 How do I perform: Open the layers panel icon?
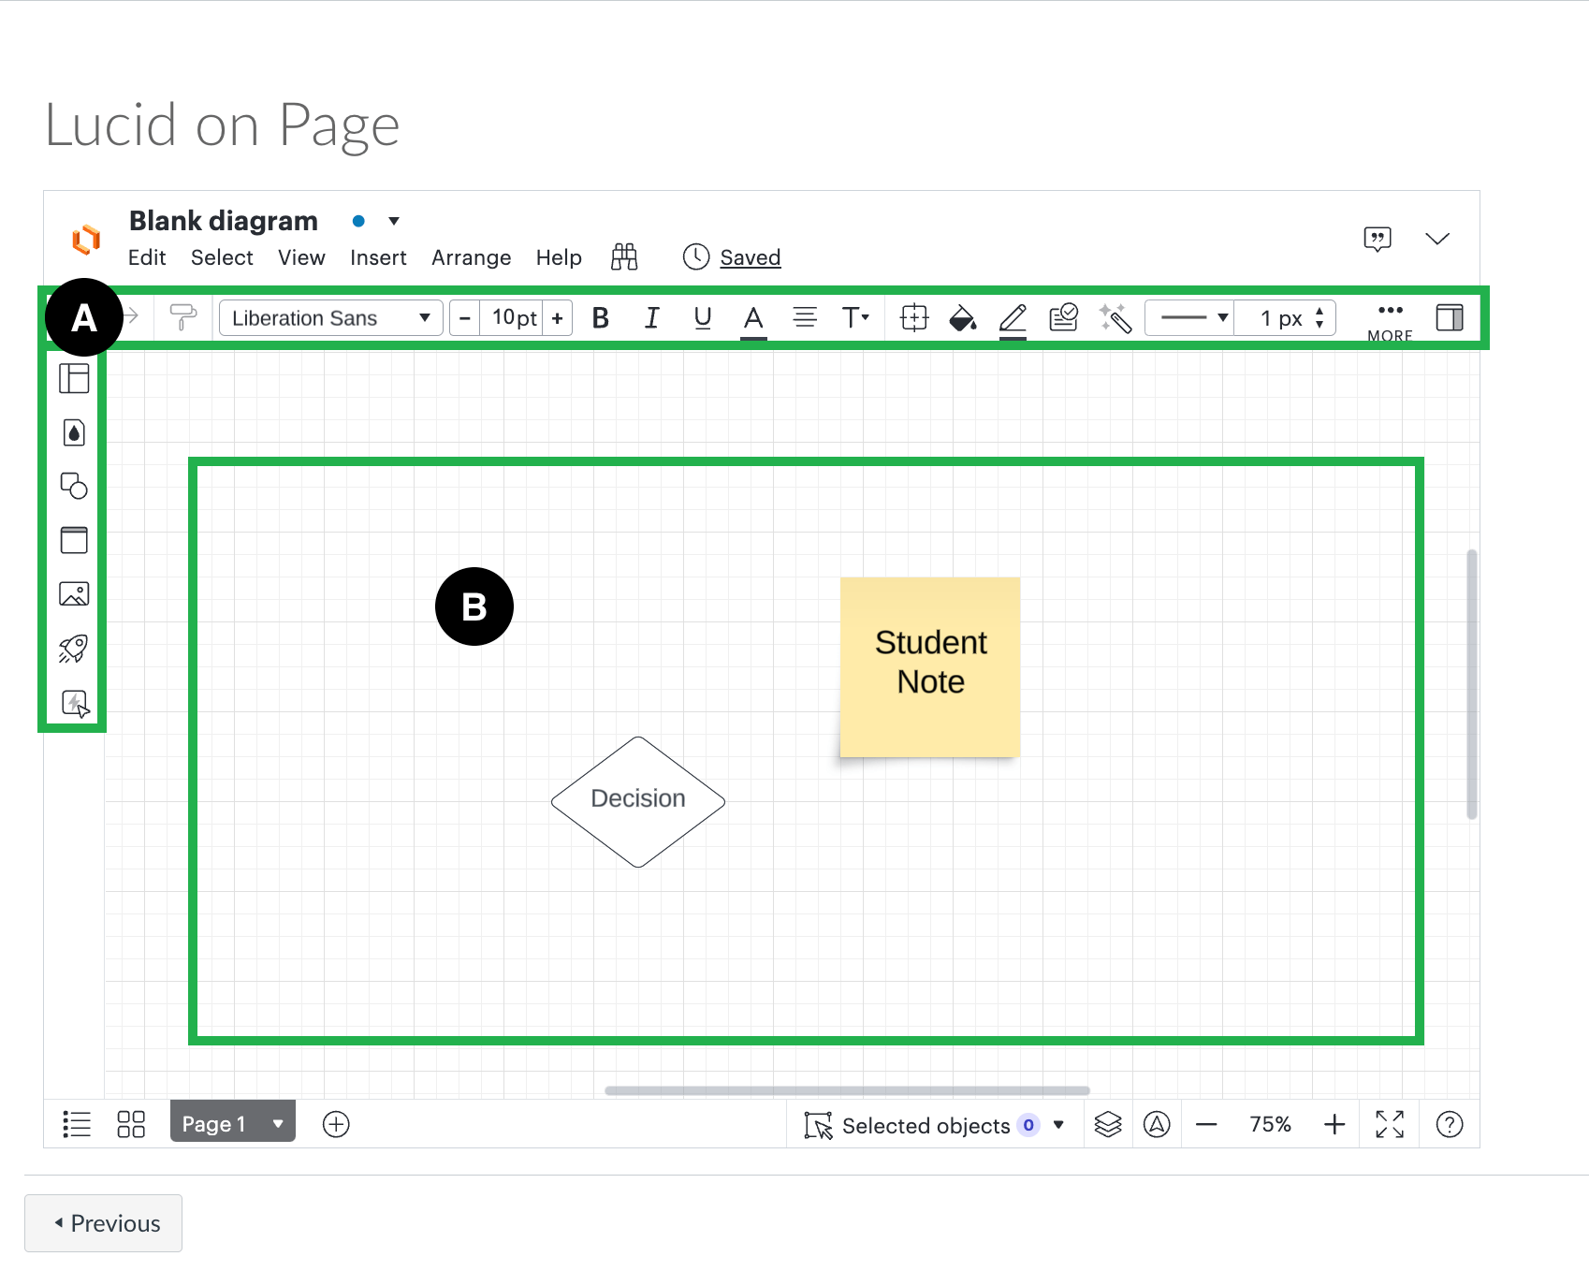pos(1108,1124)
